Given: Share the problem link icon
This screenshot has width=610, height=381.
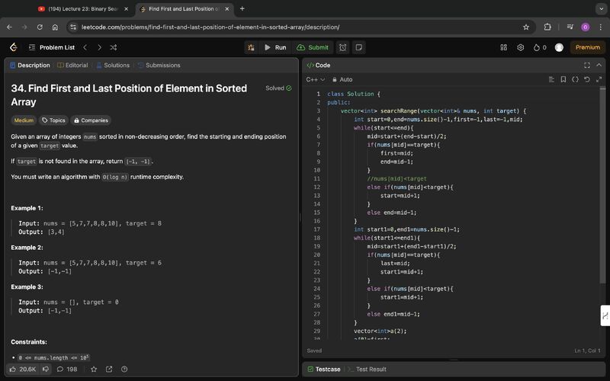Looking at the screenshot, I should click(109, 370).
